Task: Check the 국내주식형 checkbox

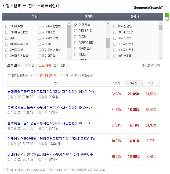Action: coord(7,26)
